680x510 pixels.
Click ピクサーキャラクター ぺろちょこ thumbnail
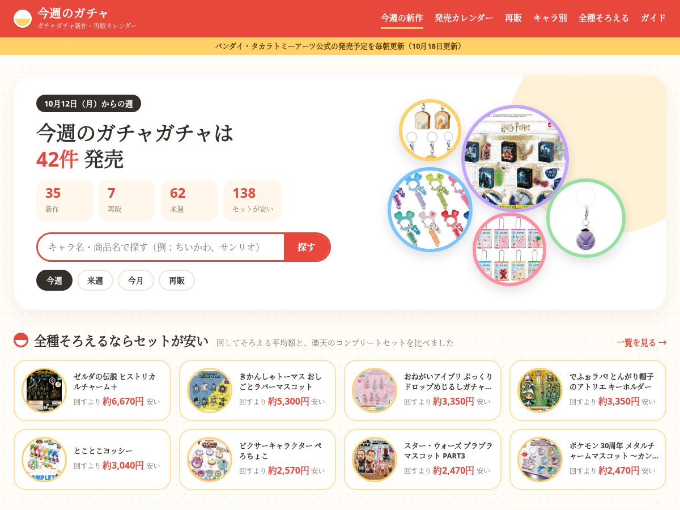click(210, 460)
